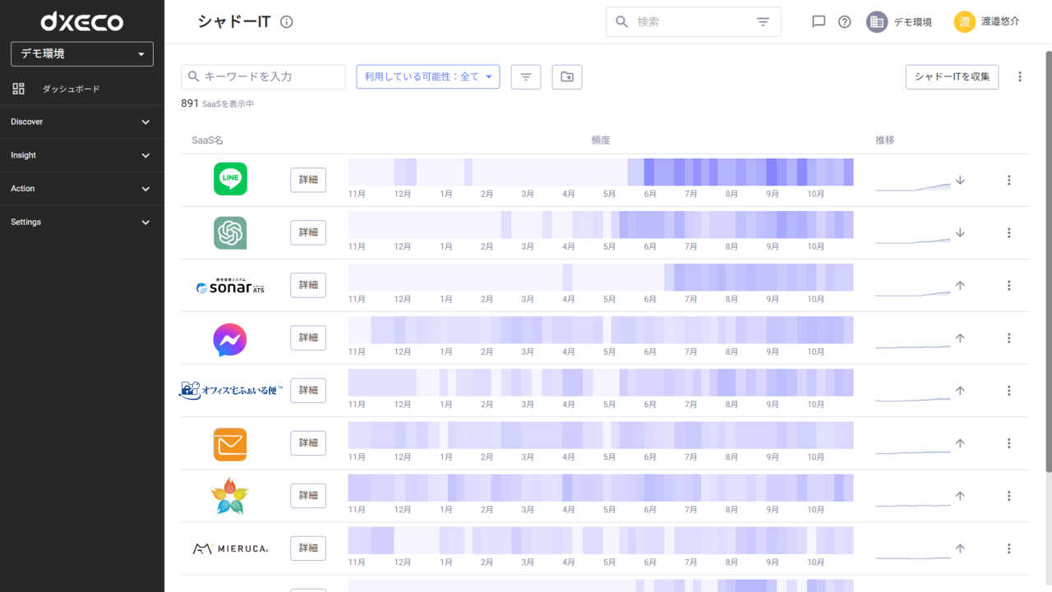Click the sonar ATS logo
The width and height of the screenshot is (1052, 592).
(230, 286)
